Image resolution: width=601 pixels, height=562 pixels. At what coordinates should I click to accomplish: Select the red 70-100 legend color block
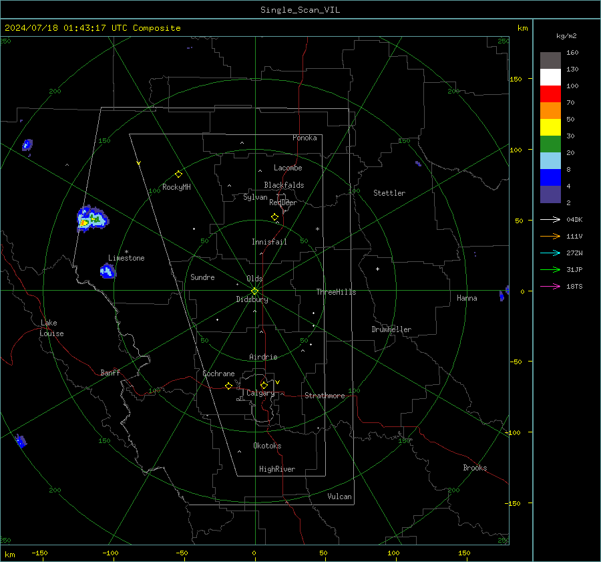tap(550, 94)
